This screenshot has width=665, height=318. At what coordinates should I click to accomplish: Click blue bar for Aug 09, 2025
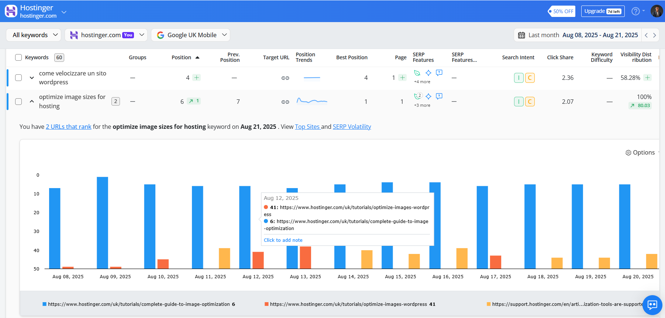point(103,223)
